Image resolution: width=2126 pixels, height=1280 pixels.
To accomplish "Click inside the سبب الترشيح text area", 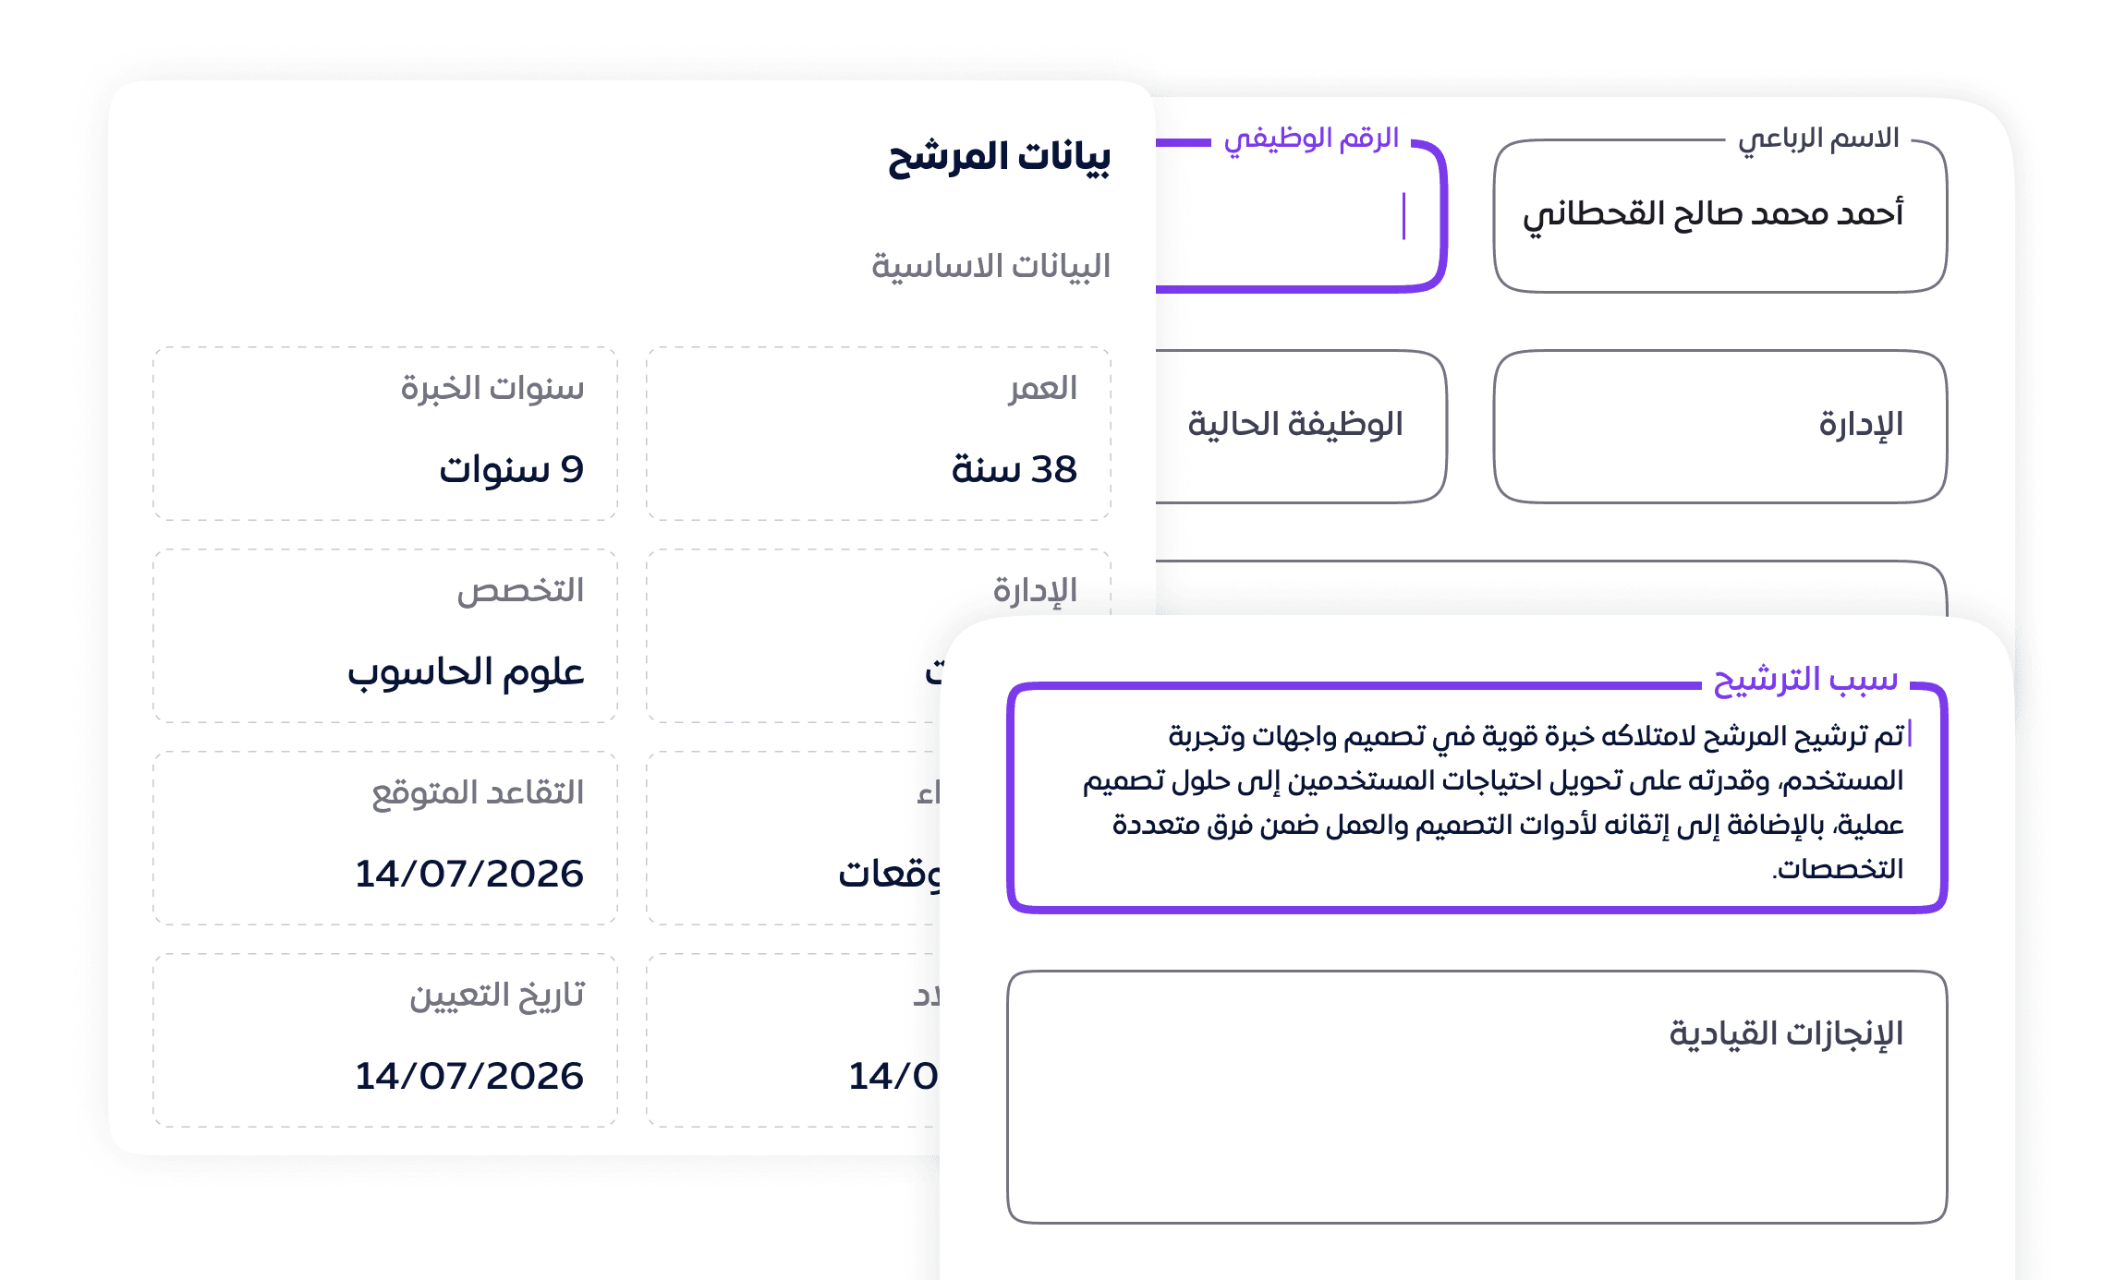I will (1476, 798).
